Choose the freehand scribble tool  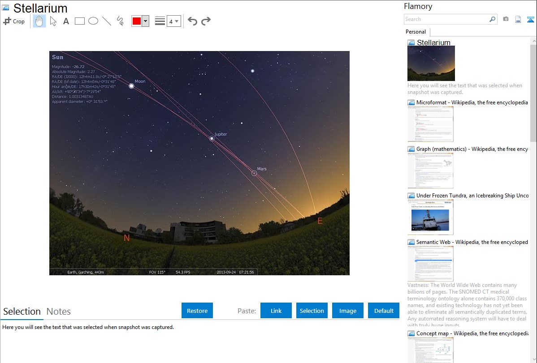coord(120,21)
